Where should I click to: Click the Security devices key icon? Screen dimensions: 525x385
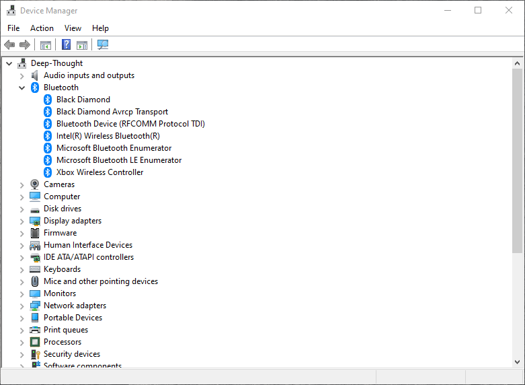pyautogui.click(x=36, y=354)
